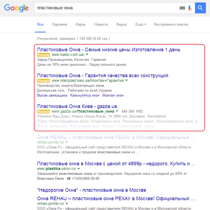Screen dimensions: 210x210
Task: Click the Реклама badge on interplast ad
Action: [43, 81]
